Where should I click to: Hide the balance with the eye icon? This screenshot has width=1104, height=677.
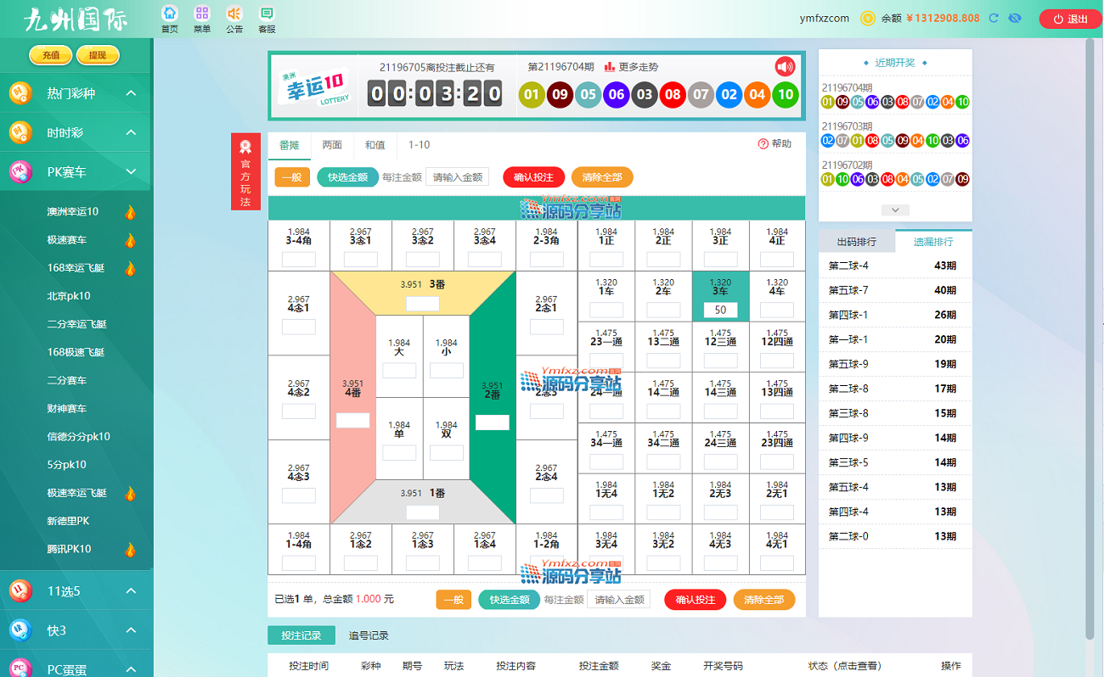pos(1015,18)
